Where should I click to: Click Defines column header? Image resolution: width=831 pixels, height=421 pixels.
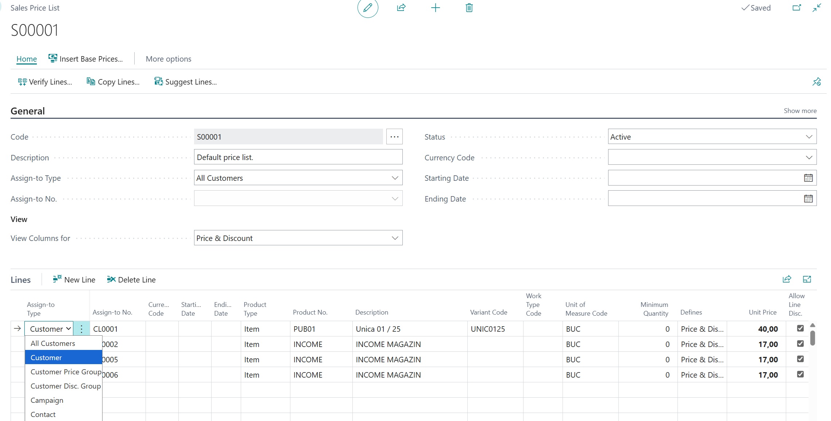point(691,312)
